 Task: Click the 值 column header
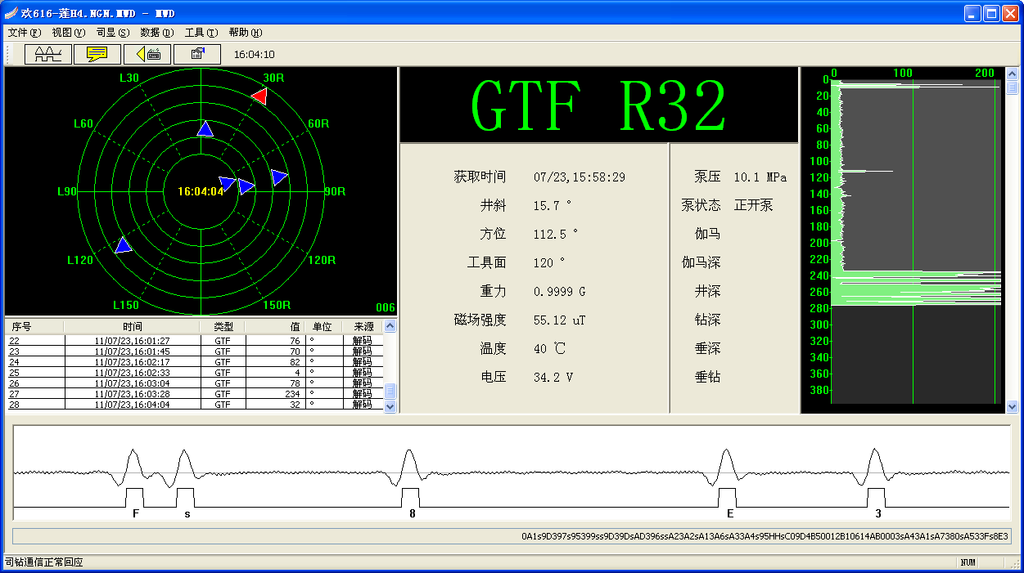(x=276, y=326)
